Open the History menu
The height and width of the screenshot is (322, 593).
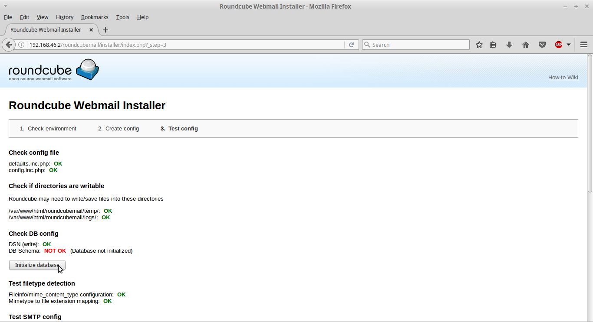[x=65, y=17]
